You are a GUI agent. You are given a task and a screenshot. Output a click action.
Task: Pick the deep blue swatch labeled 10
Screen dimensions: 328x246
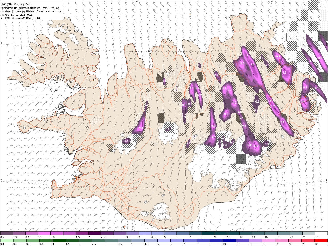pyautogui.click(x=229, y=240)
